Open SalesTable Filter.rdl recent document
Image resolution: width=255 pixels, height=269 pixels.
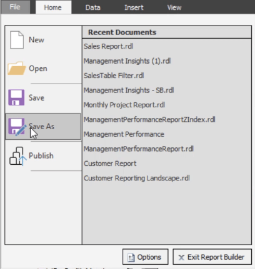pyautogui.click(x=114, y=76)
